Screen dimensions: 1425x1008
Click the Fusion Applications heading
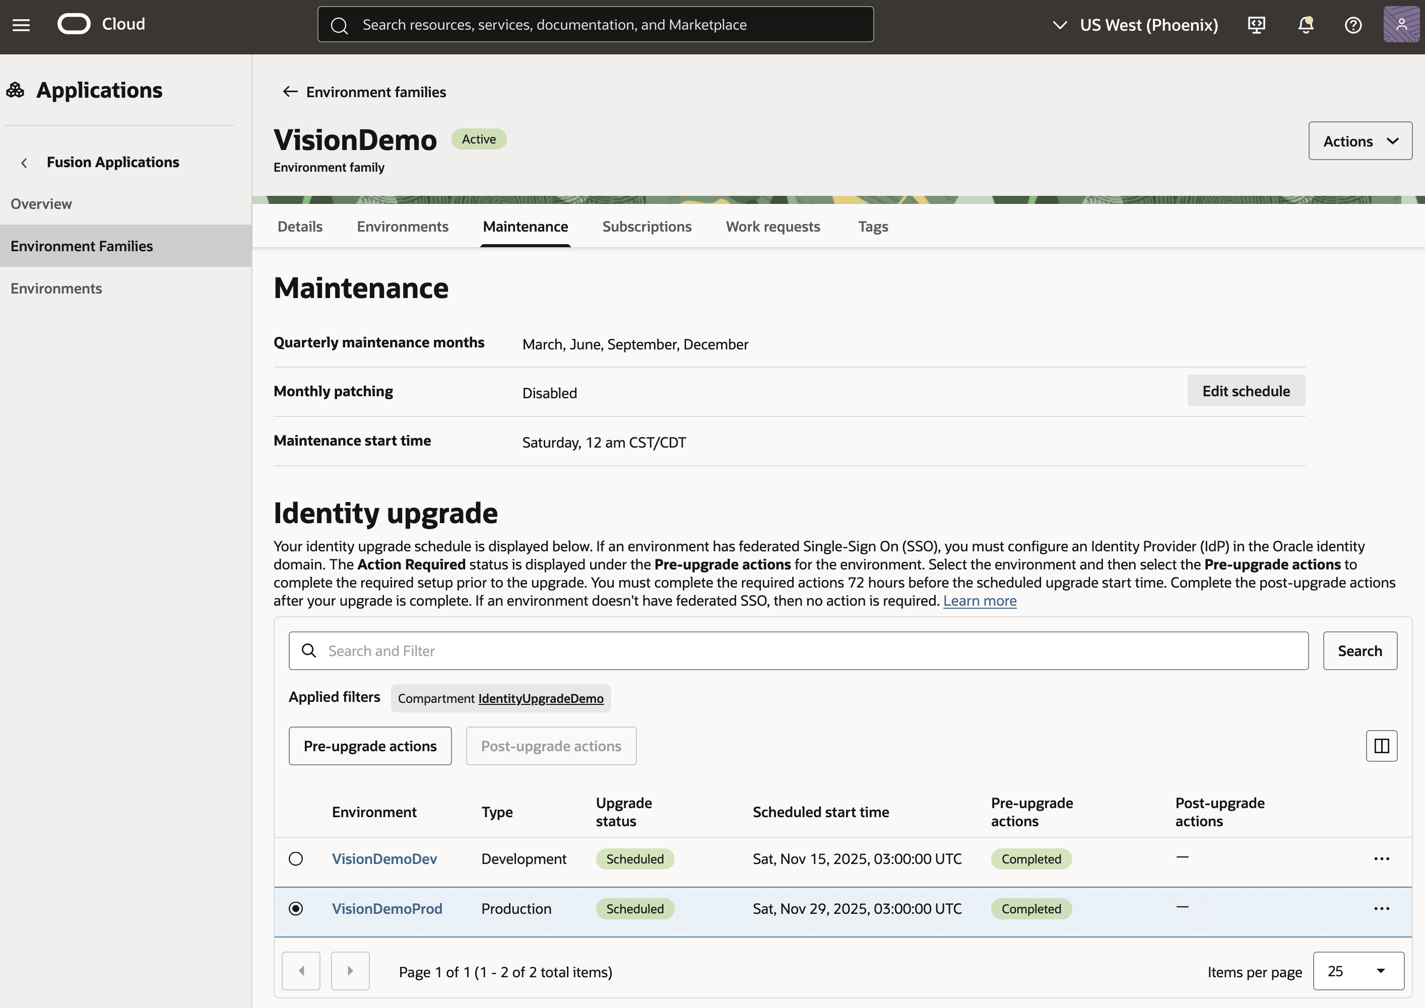pos(113,163)
